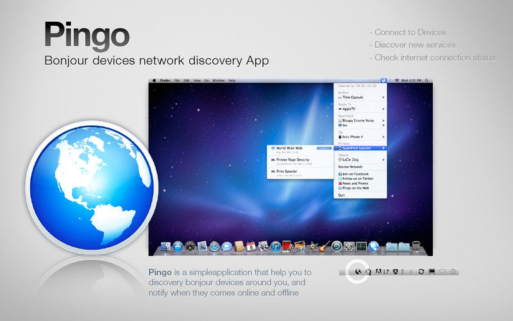Select the Print Spooler service

tap(300, 173)
